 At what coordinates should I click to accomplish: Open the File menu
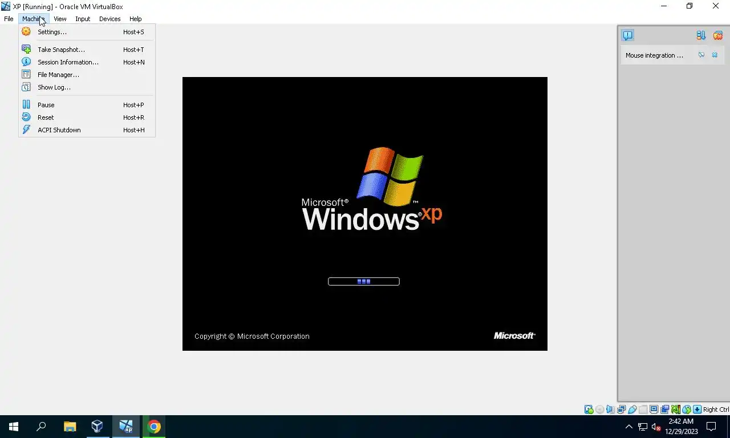tap(9, 19)
